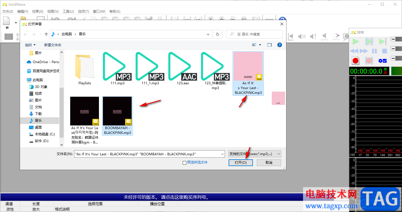Click Play to end button in Control panel
Image resolution: width=402 pixels, height=212 pixels.
pos(382,42)
